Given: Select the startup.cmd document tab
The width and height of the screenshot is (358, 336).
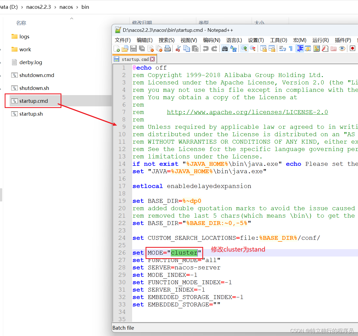Looking at the screenshot, I should [x=135, y=59].
